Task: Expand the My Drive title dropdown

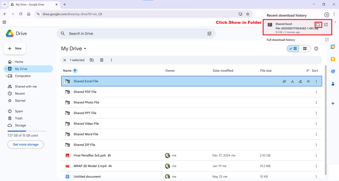Action: 85,49
